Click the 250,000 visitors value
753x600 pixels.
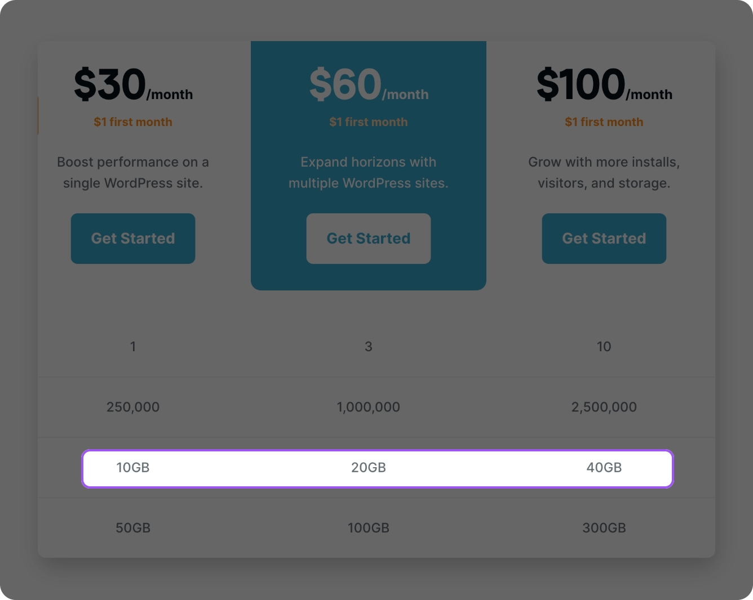(x=133, y=407)
